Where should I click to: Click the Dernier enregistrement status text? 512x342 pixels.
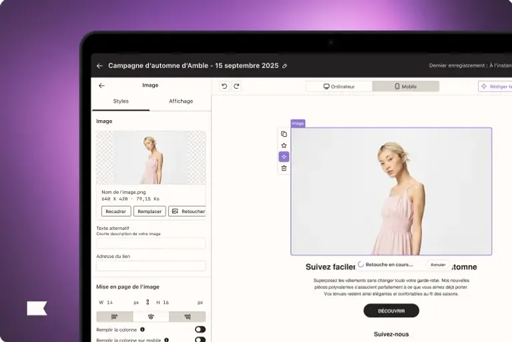tap(470, 65)
